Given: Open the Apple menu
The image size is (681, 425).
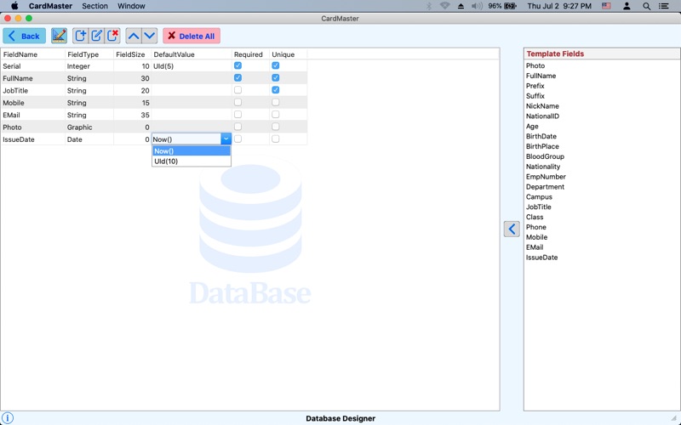Looking at the screenshot, I should tap(14, 6).
